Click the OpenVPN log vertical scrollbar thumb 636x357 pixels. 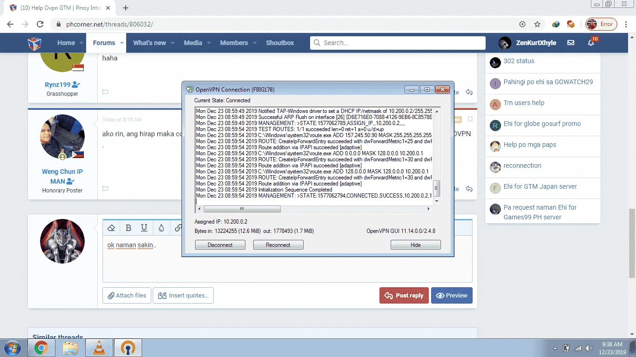click(436, 188)
